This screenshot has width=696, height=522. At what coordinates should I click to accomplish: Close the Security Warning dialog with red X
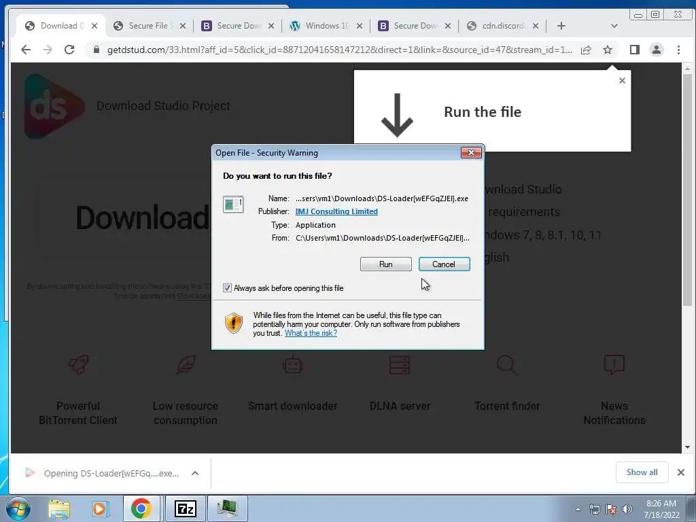(x=471, y=153)
